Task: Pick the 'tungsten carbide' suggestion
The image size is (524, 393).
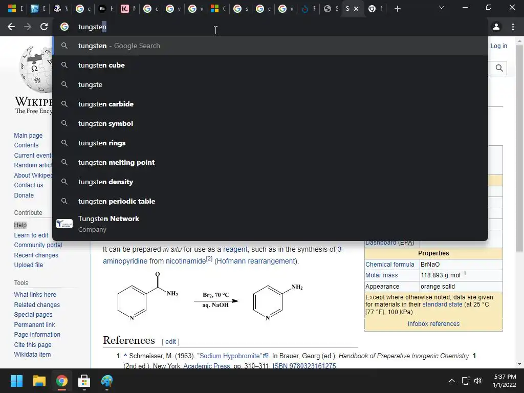Action: click(x=270, y=104)
